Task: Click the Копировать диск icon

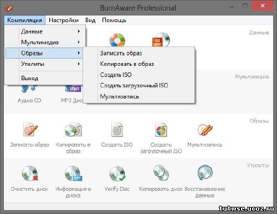Action: coord(161,173)
